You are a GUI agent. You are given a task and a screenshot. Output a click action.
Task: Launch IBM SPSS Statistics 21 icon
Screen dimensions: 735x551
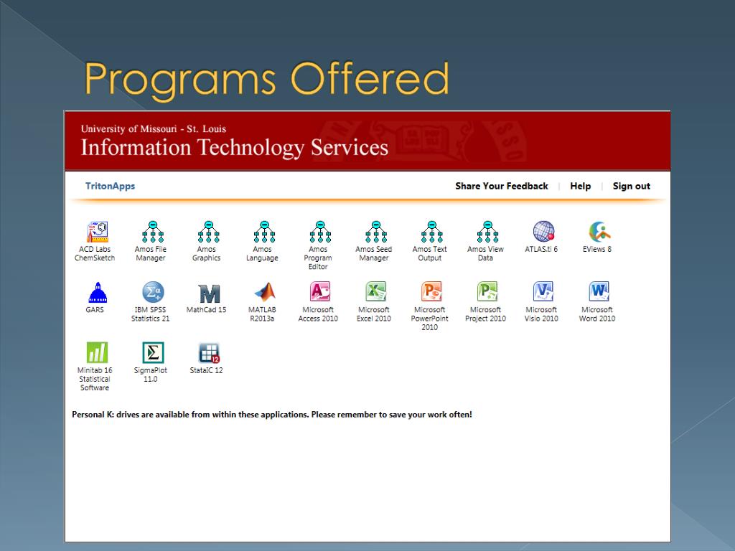153,293
